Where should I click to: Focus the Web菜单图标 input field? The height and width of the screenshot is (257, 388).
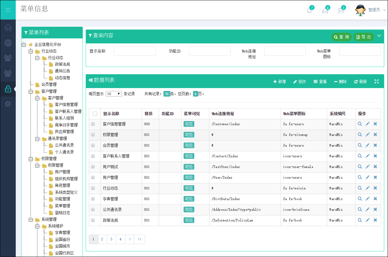click(360, 51)
